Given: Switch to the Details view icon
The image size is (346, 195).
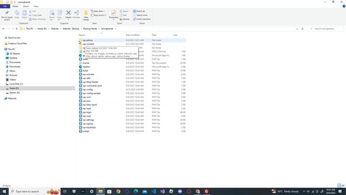Looking at the screenshot, I should pyautogui.click(x=339, y=185).
